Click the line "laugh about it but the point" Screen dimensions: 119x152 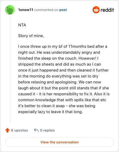point(63,88)
